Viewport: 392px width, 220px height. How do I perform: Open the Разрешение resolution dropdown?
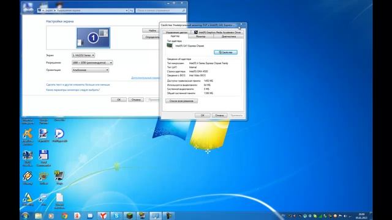click(x=92, y=62)
